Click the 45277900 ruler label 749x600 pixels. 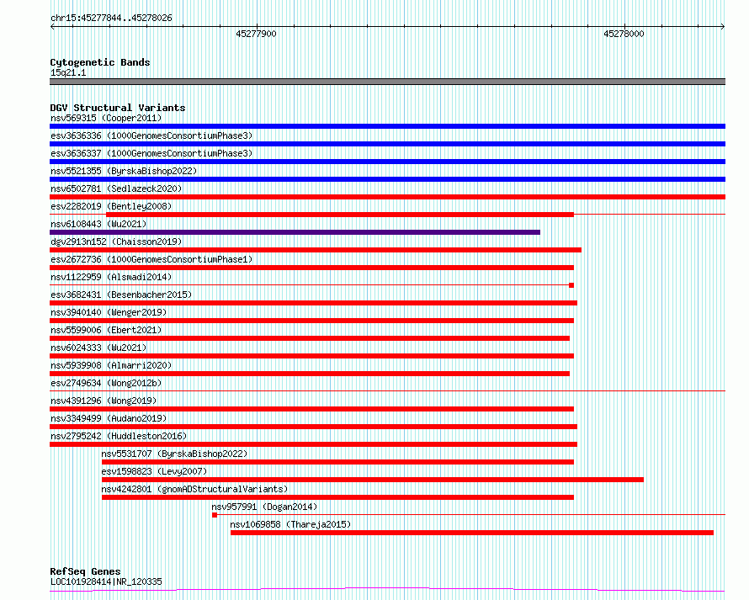(256, 34)
